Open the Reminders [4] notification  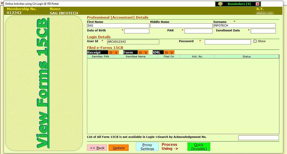239,4
